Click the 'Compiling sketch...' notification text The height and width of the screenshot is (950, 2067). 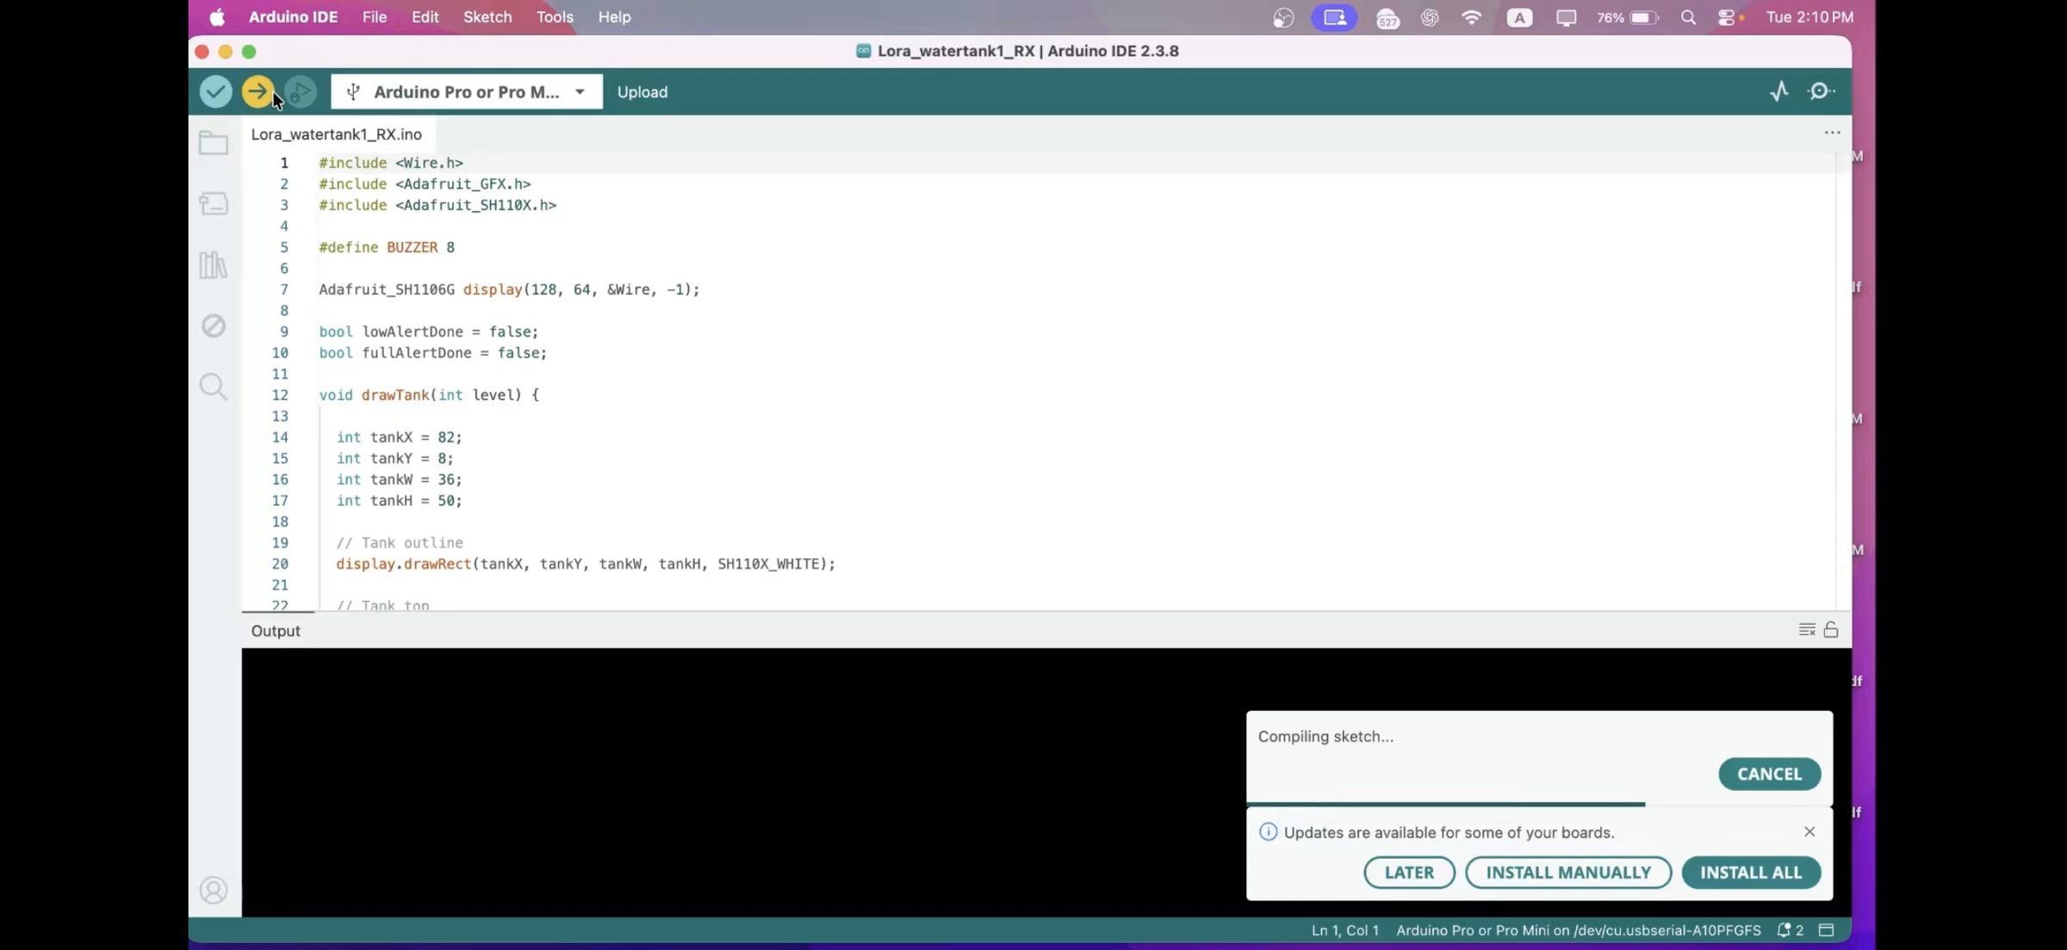coord(1325,737)
